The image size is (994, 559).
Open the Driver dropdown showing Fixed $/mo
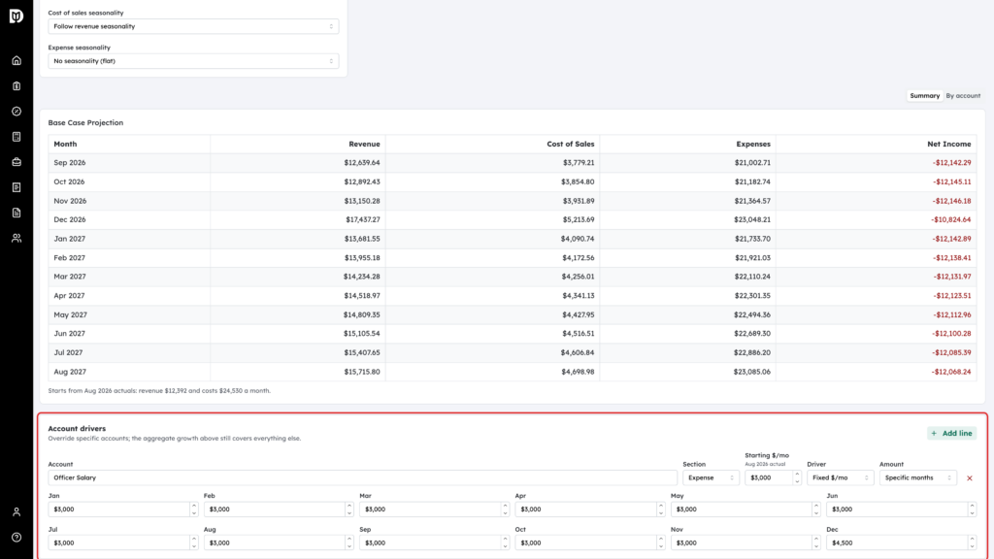pos(840,477)
